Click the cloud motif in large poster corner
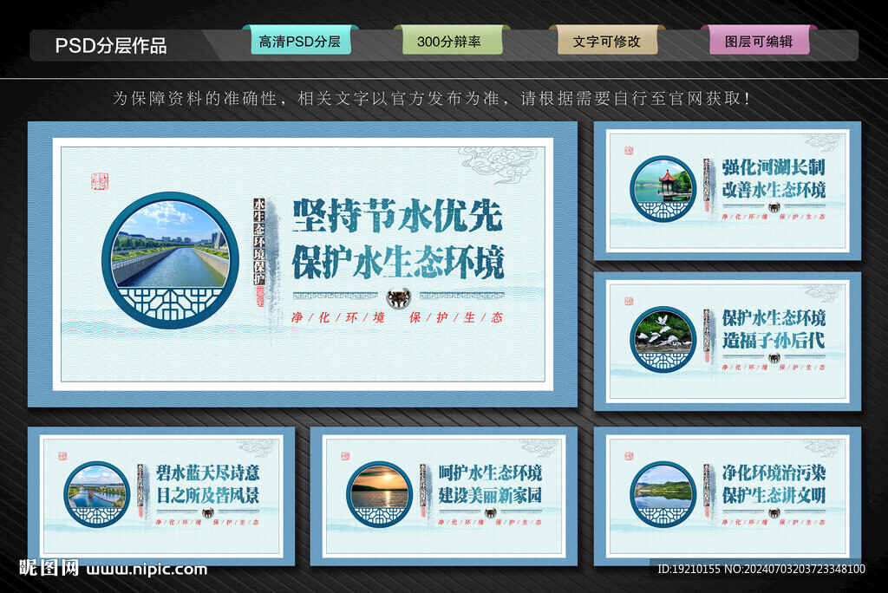 [x=499, y=165]
